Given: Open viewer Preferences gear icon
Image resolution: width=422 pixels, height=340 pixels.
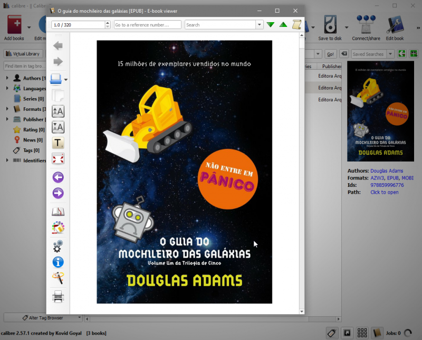Looking at the screenshot, I should point(58,246).
